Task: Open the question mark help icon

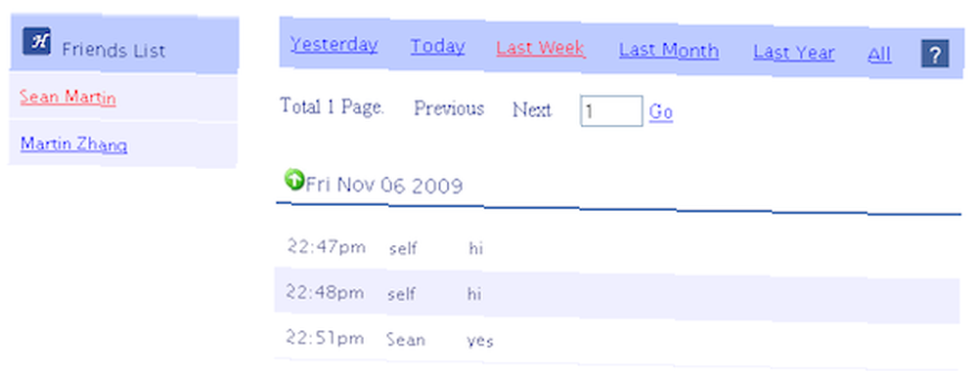Action: 934,54
